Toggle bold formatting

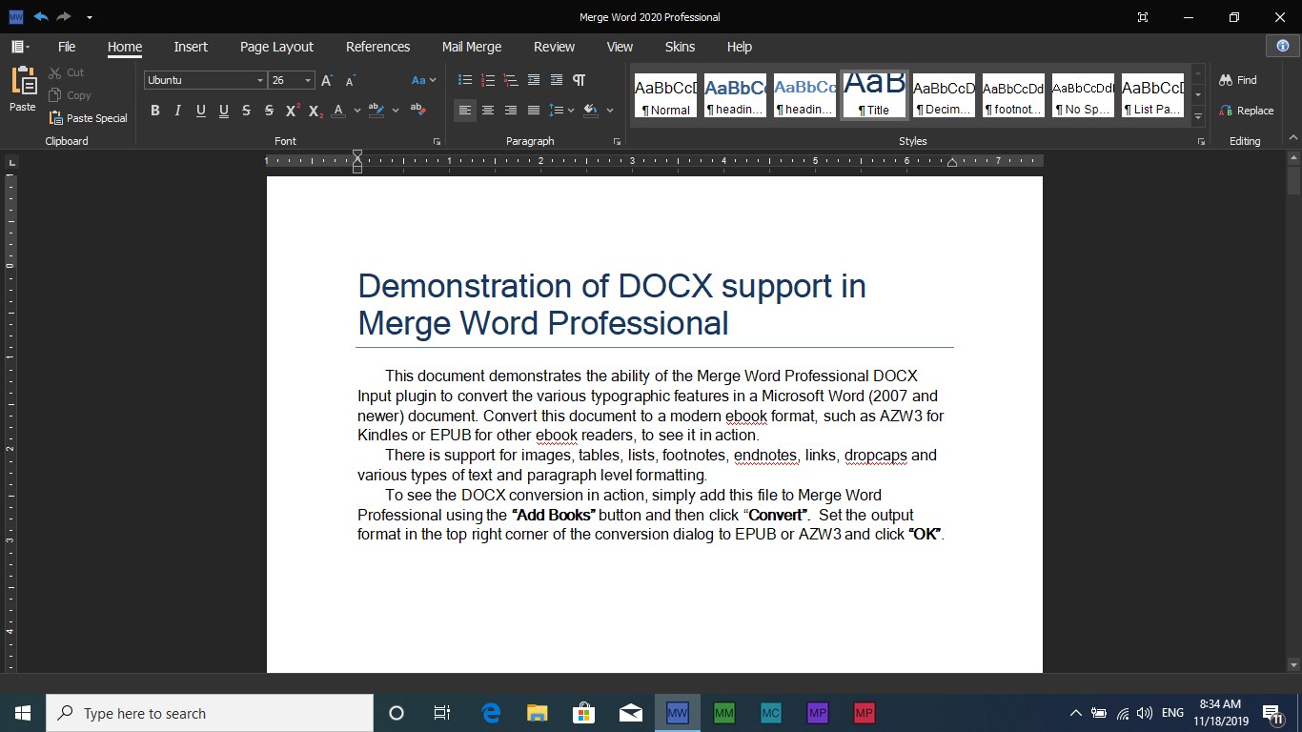(155, 111)
